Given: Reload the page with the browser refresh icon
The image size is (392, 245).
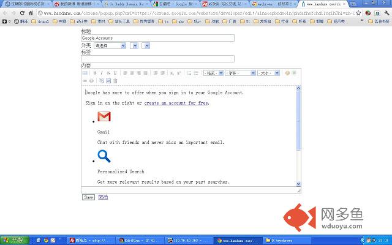Looking at the screenshot, I should (22, 13).
